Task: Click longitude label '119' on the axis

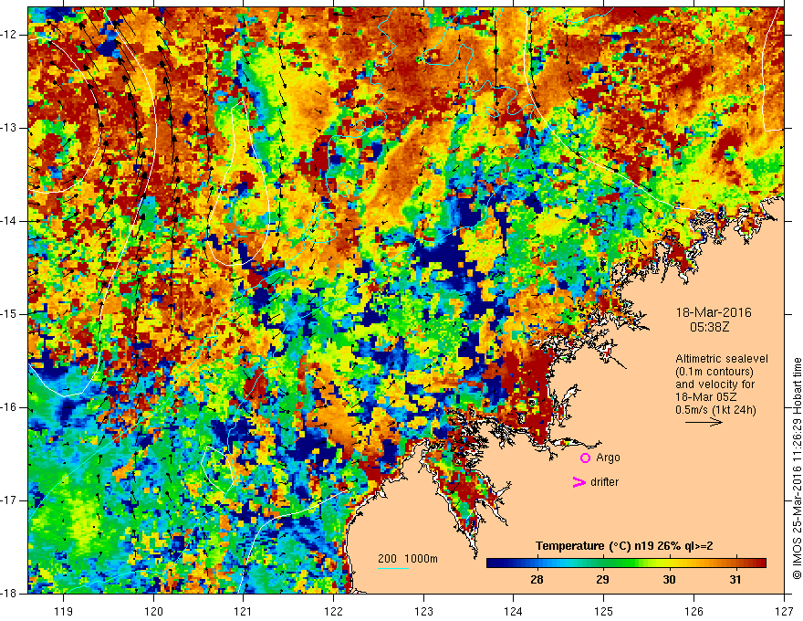Action: pyautogui.click(x=63, y=611)
